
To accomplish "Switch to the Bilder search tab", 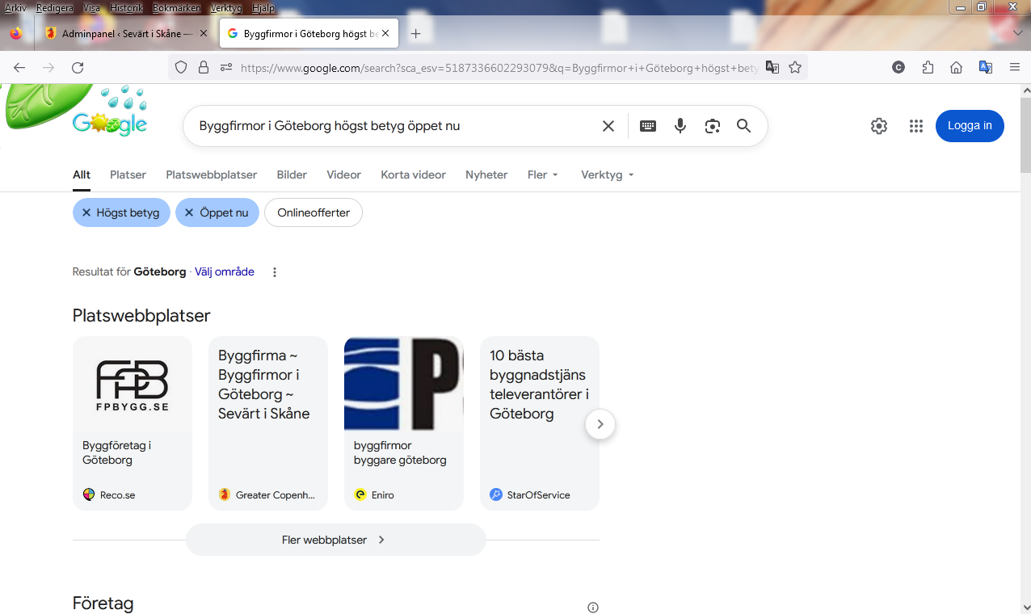I will point(292,175).
